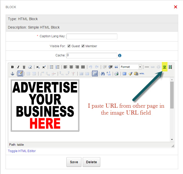Click the Save button
This screenshot has width=183, height=174.
click(x=74, y=162)
